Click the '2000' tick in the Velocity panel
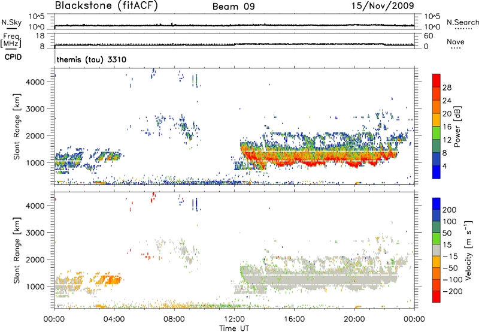Image resolution: width=479 pixels, height=332 pixels. point(35,259)
